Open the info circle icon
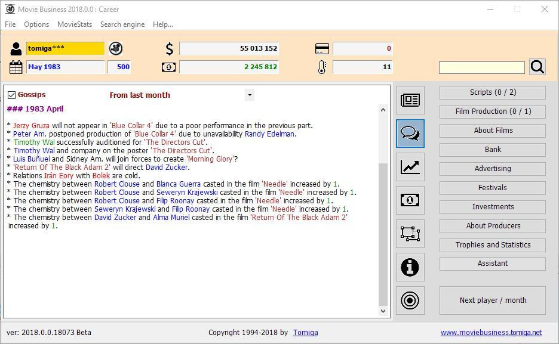Image resolution: width=559 pixels, height=344 pixels. pyautogui.click(x=410, y=267)
